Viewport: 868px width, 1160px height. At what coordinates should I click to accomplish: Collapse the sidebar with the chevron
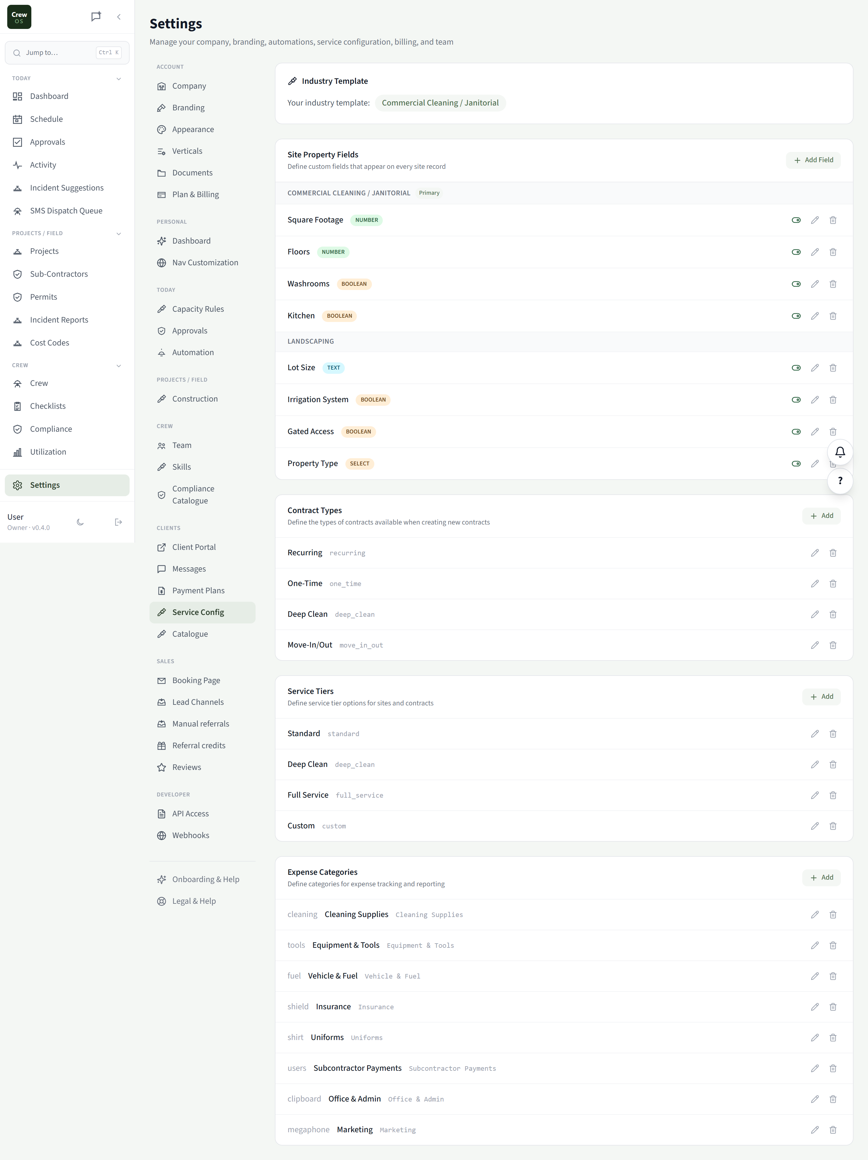click(x=119, y=17)
